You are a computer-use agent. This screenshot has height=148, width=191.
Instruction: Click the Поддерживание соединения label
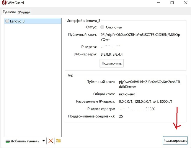[92, 116]
